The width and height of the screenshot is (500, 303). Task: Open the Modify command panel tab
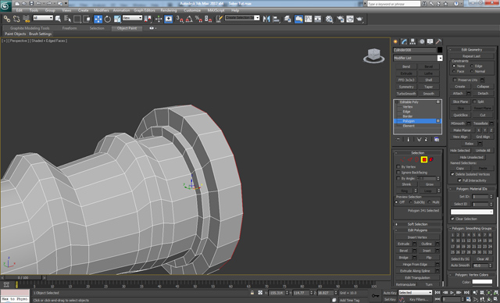tap(405, 41)
